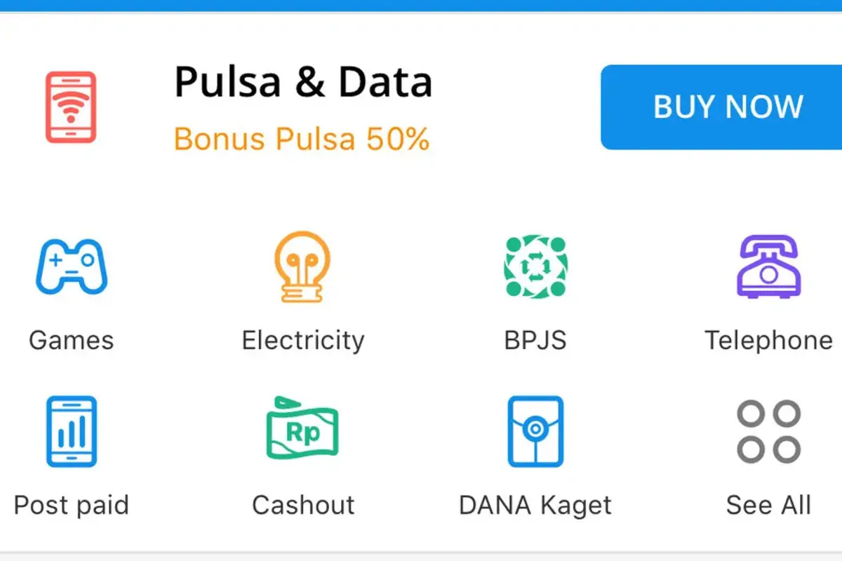Tap the Games controller icon
This screenshot has width=842, height=561.
pyautogui.click(x=72, y=266)
